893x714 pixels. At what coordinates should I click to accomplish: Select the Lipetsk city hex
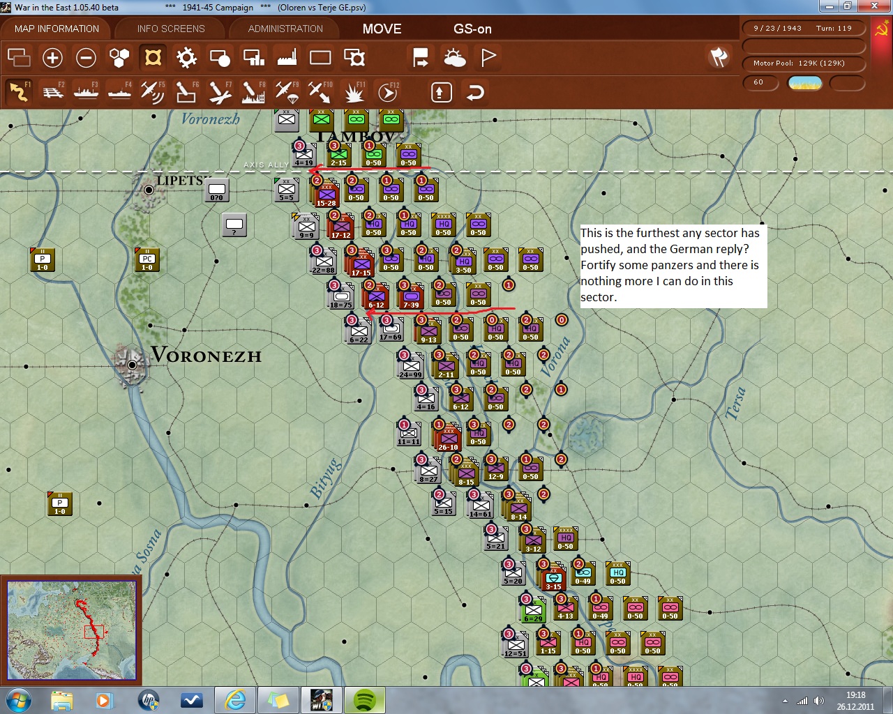149,190
